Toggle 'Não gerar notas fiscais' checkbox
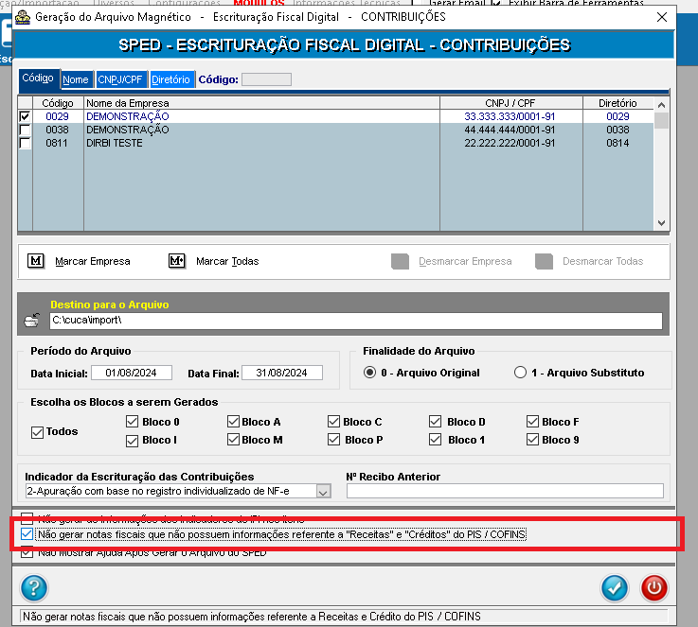This screenshot has height=627, width=698. (x=27, y=534)
